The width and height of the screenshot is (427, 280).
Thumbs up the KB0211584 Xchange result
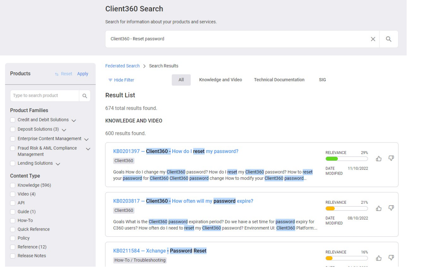[x=379, y=258]
